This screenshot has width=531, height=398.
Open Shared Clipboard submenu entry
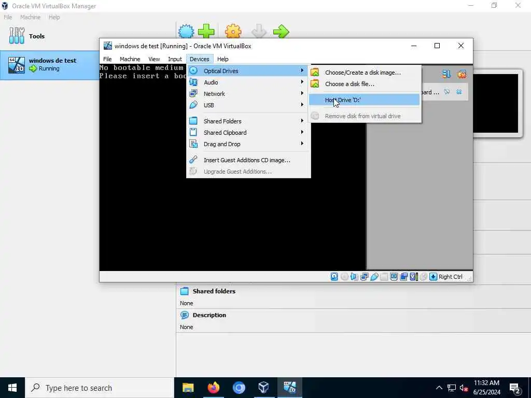(x=248, y=133)
